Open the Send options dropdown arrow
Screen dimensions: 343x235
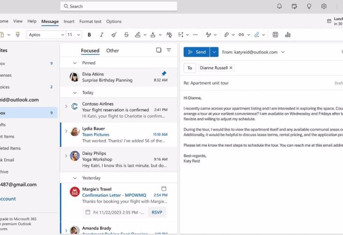click(214, 52)
